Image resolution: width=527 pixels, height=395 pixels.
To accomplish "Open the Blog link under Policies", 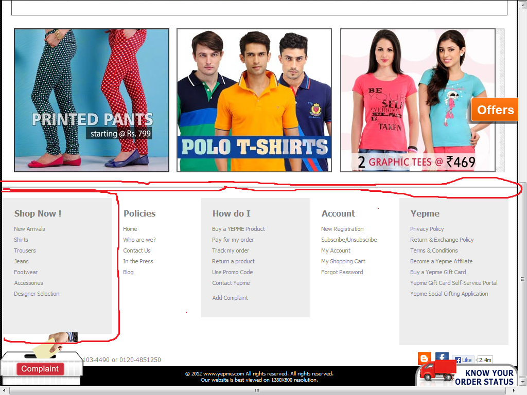I will [x=128, y=272].
